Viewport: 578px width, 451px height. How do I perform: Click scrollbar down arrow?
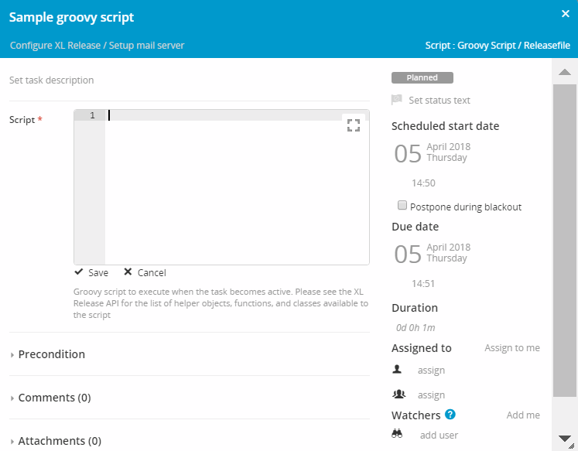[565, 439]
